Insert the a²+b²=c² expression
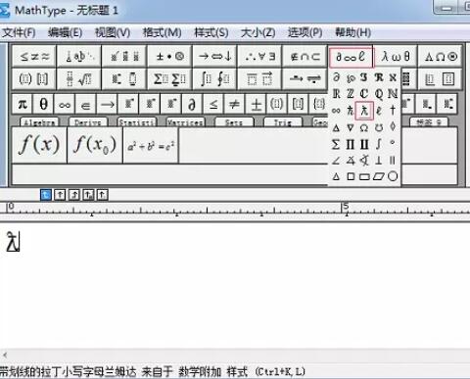Image resolution: width=470 pixels, height=379 pixels. (151, 145)
